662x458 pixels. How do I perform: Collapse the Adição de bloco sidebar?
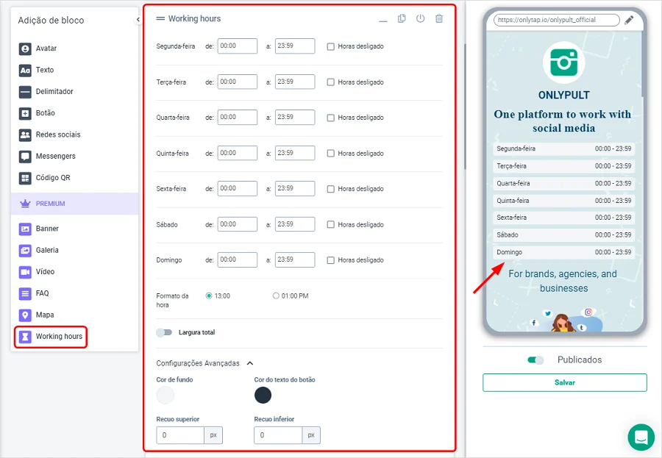point(138,20)
